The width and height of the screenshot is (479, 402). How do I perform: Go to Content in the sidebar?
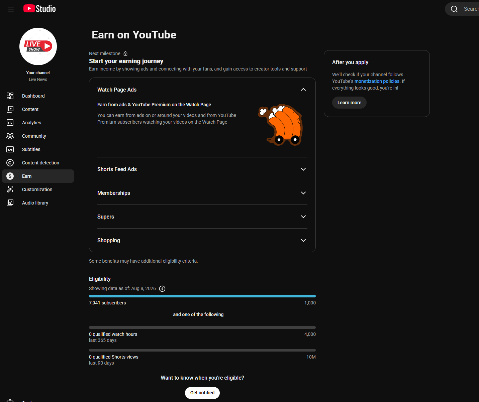[38, 109]
